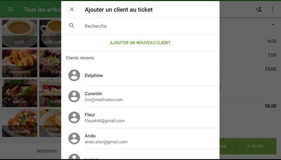This screenshot has height=160, width=281.
Task: Select the café item thumbnail
Action: 20,33
